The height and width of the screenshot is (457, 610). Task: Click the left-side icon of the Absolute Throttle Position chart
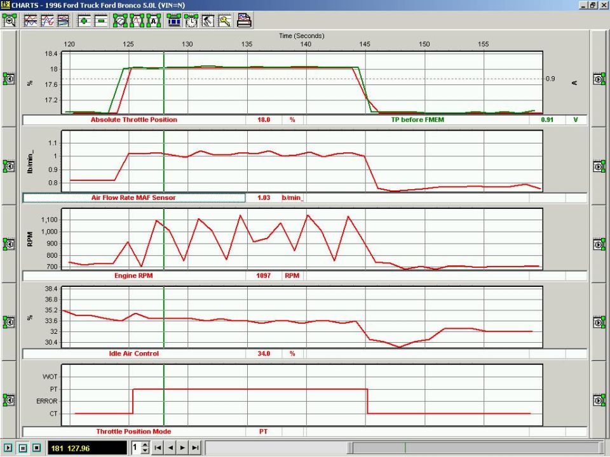click(10, 79)
